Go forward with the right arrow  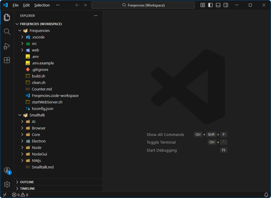tap(85, 5)
